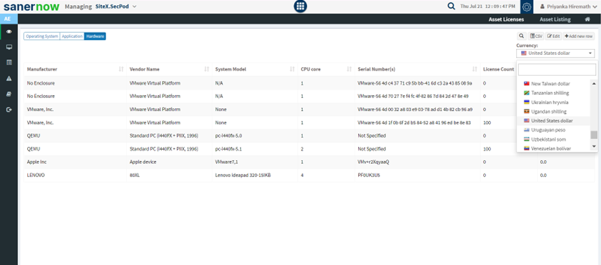This screenshot has height=265, width=601.
Task: Click the currency list scrollbar thumb
Action: click(594, 134)
